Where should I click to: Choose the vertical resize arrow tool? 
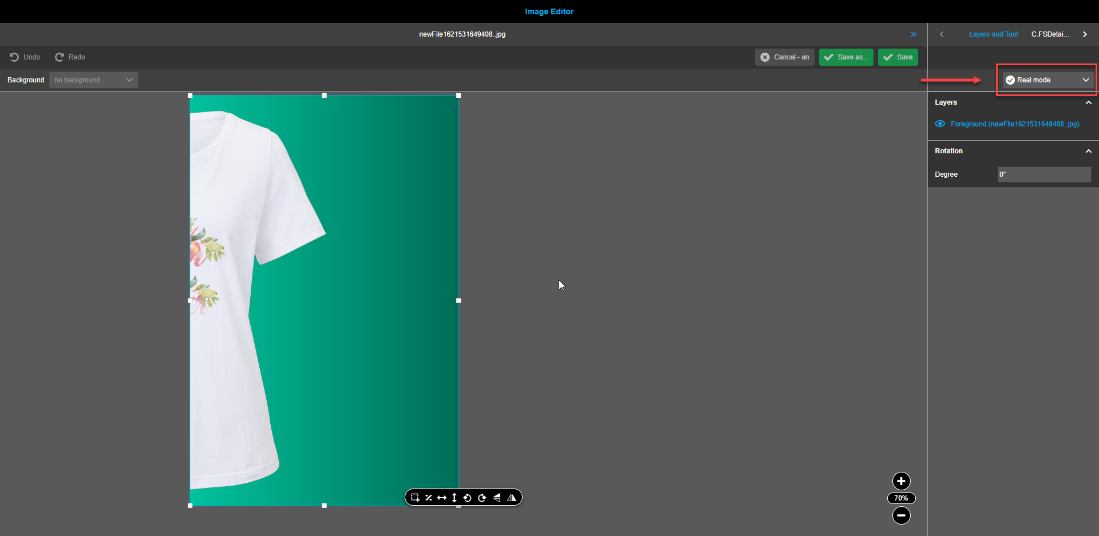click(454, 498)
